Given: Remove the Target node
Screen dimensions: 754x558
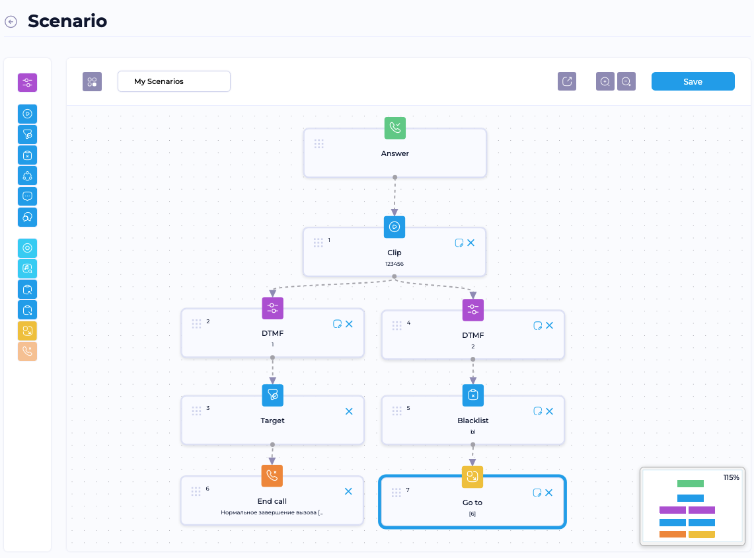Looking at the screenshot, I should [x=349, y=411].
